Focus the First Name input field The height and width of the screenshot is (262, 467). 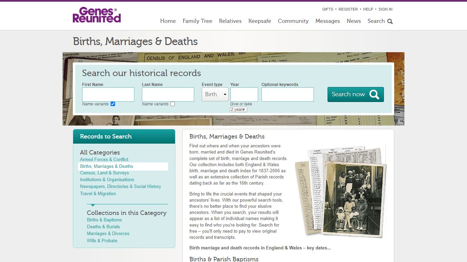click(108, 94)
